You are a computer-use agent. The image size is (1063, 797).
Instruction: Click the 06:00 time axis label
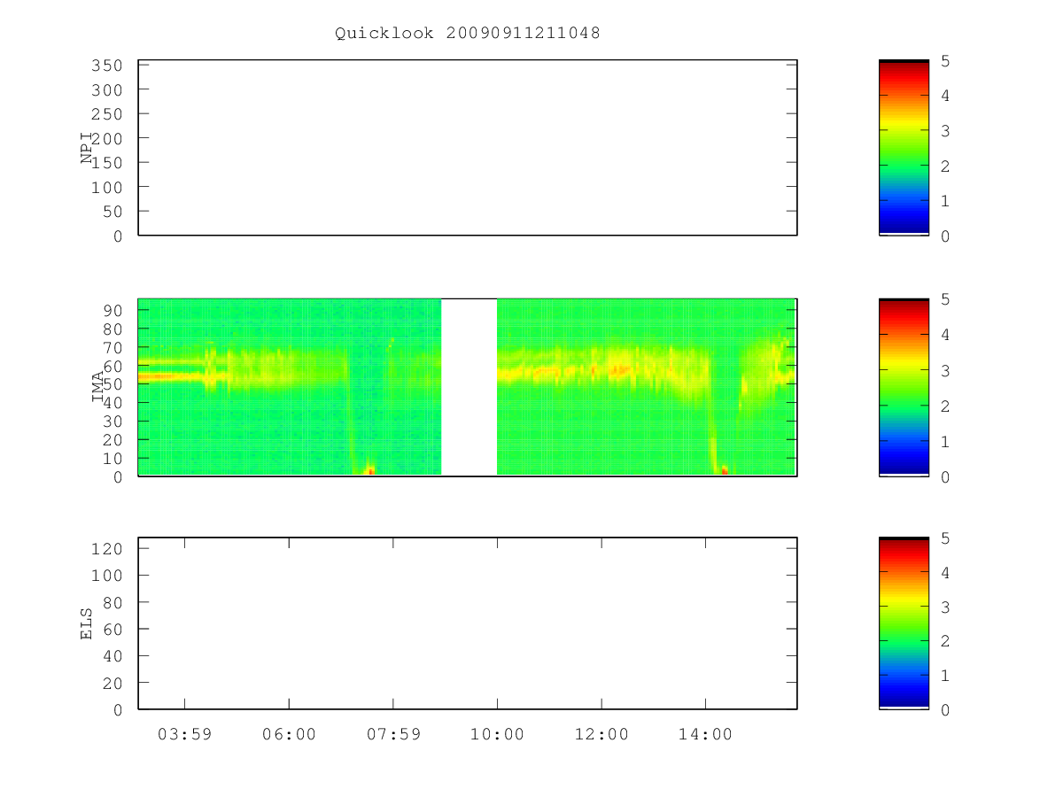click(x=289, y=734)
